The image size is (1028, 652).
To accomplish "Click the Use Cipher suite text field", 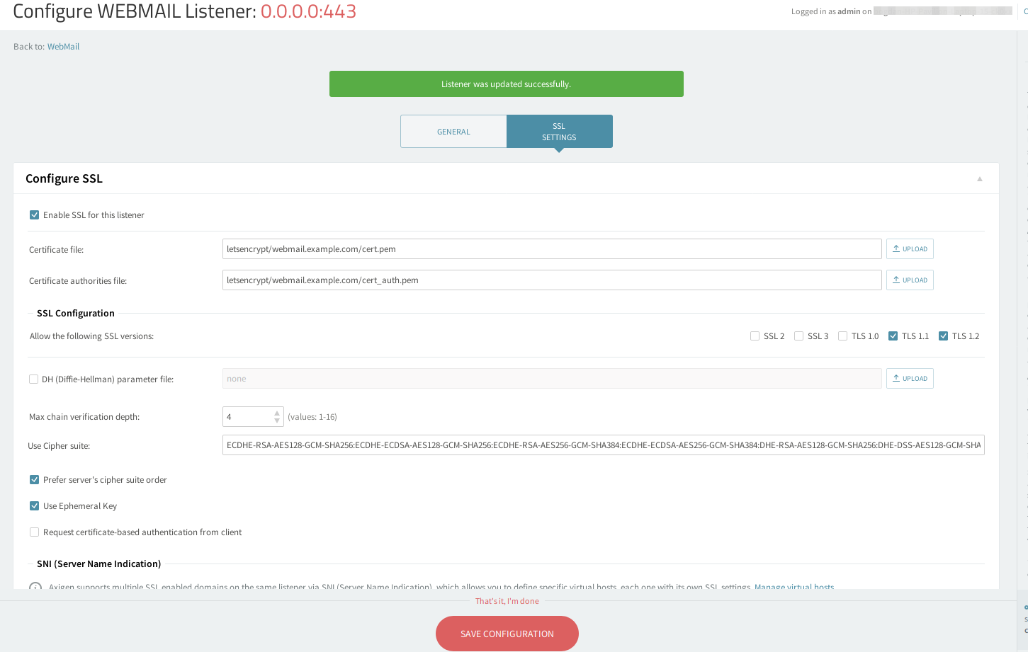I will (x=603, y=445).
